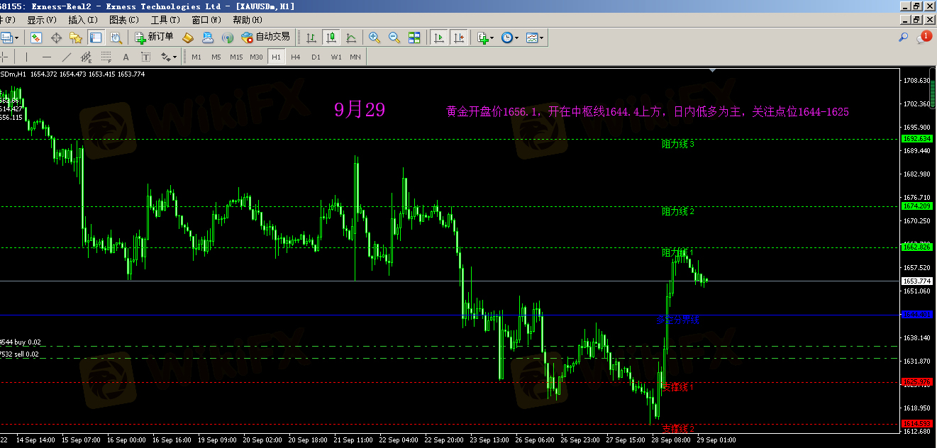
Task: Switch chart to candlestick mode
Action: tap(331, 38)
